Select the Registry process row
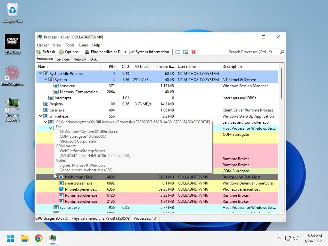Screen dimensions: 328x246 157,104
